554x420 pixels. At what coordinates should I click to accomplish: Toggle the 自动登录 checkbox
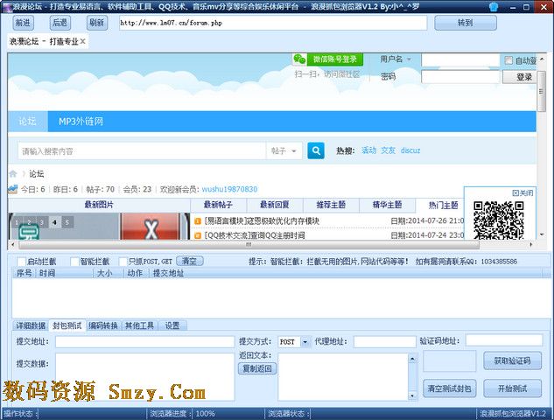pos(508,60)
